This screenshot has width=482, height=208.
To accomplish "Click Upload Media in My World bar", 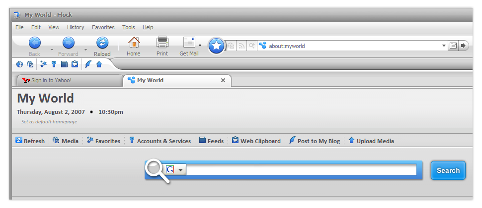I will 371,141.
